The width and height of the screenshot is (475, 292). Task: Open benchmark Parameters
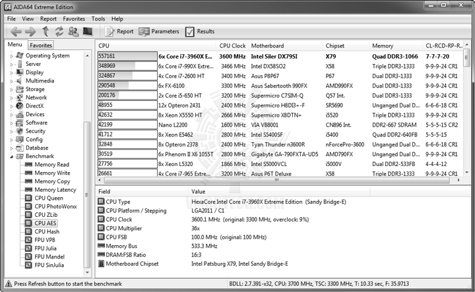[159, 31]
